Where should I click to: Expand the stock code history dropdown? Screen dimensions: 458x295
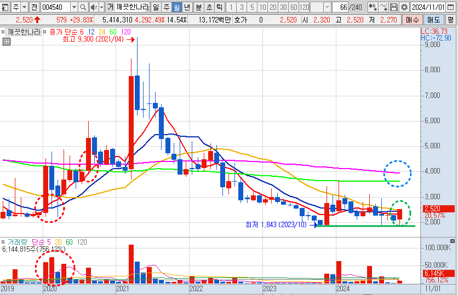(x=74, y=7)
